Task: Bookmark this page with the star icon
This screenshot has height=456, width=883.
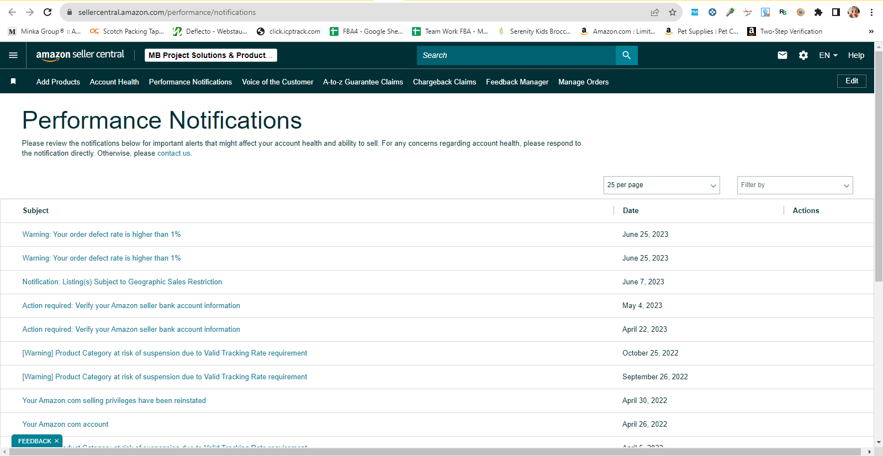Action: tap(673, 12)
